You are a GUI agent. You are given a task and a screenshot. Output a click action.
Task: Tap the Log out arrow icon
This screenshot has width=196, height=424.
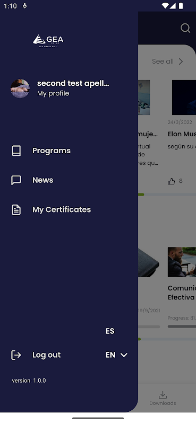coord(16,355)
